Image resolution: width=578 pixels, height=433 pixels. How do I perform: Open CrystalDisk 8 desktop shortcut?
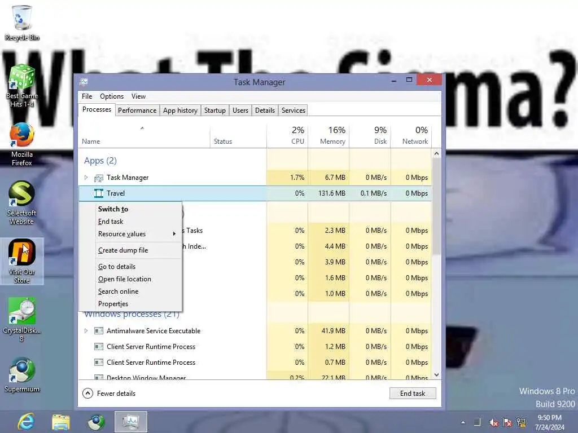[x=22, y=320]
